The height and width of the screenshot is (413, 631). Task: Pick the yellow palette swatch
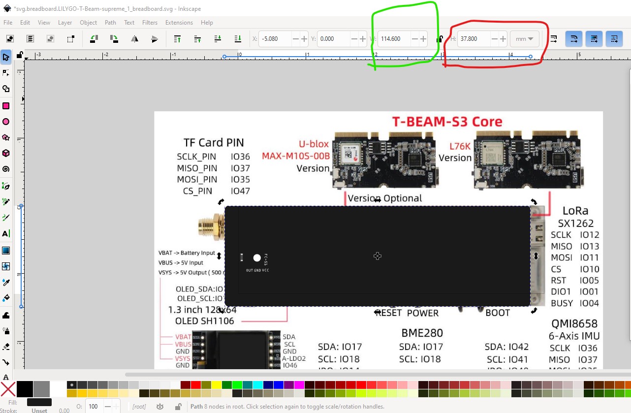pyautogui.click(x=216, y=385)
